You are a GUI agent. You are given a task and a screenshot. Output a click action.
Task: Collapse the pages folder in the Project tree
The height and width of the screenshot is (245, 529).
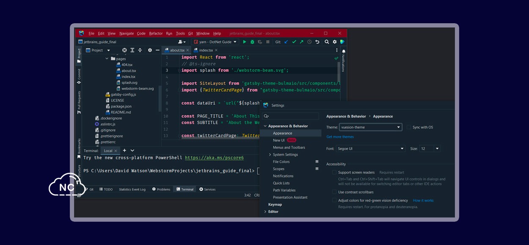(x=107, y=59)
